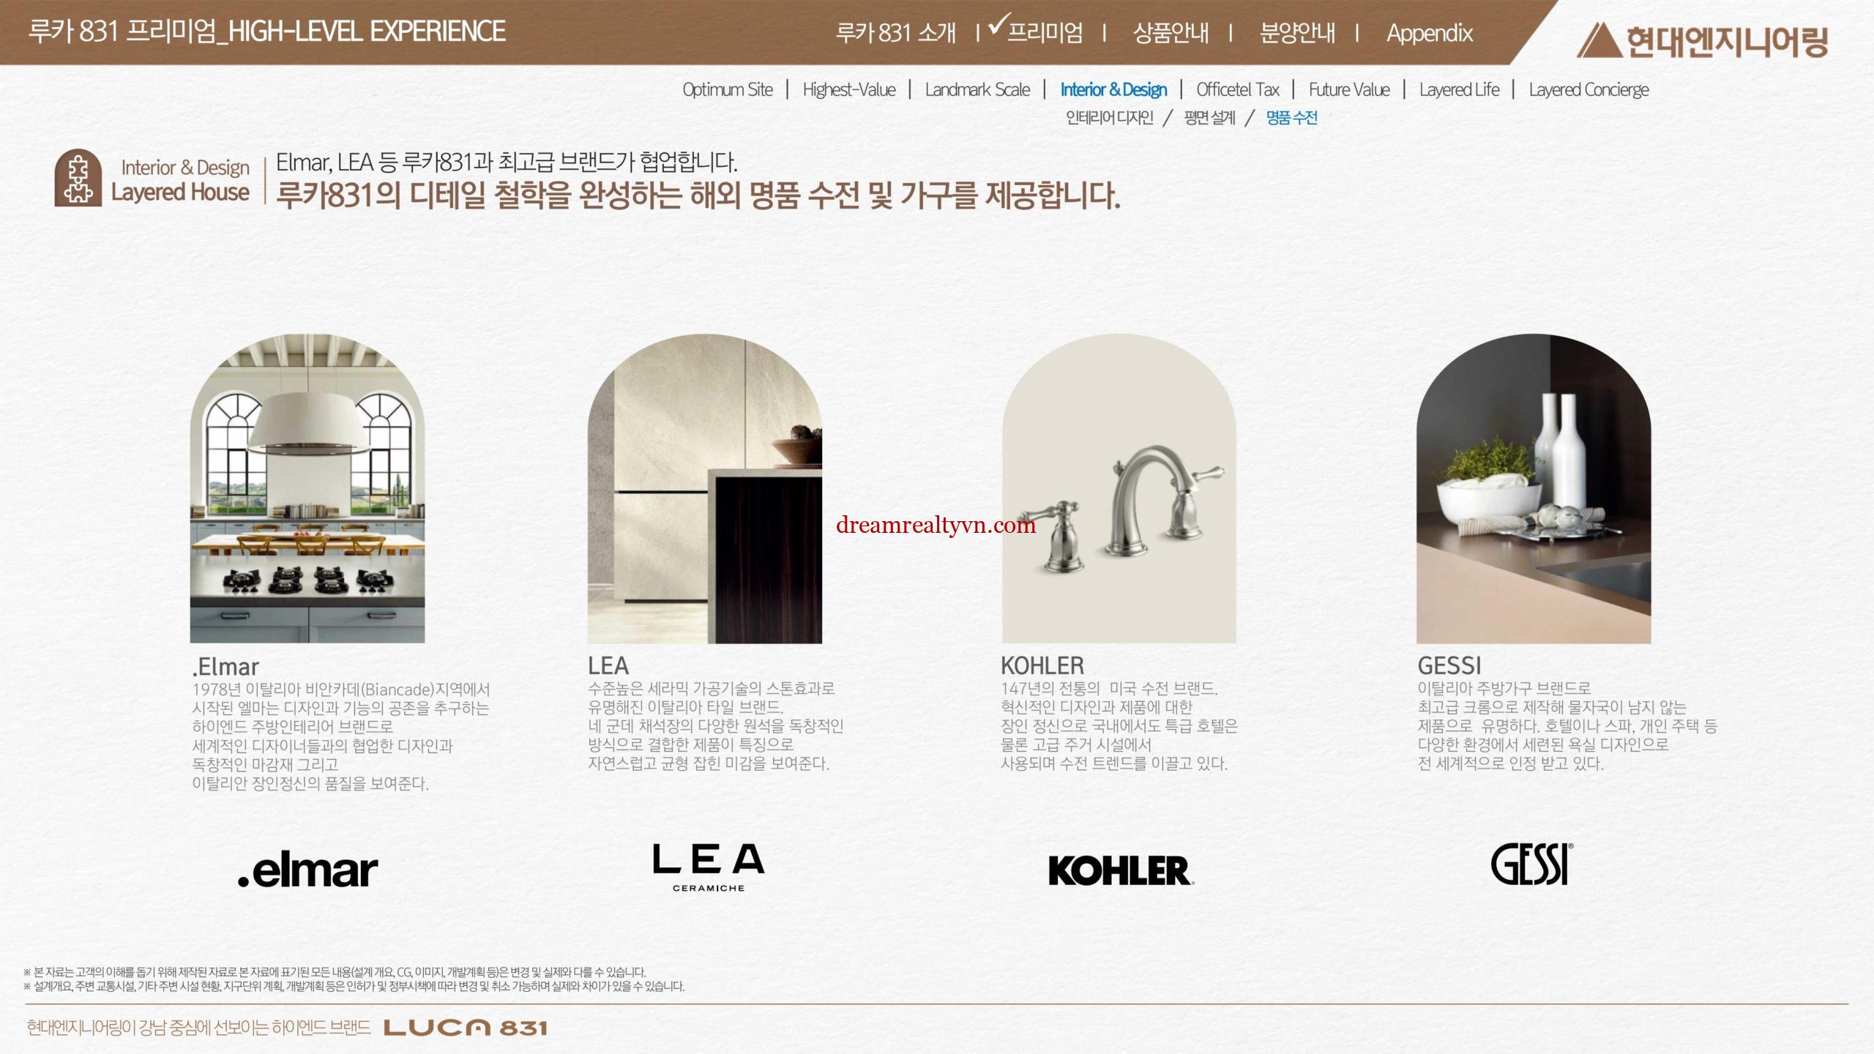Go to the Appendix section
The width and height of the screenshot is (1874, 1054).
coord(1429,33)
